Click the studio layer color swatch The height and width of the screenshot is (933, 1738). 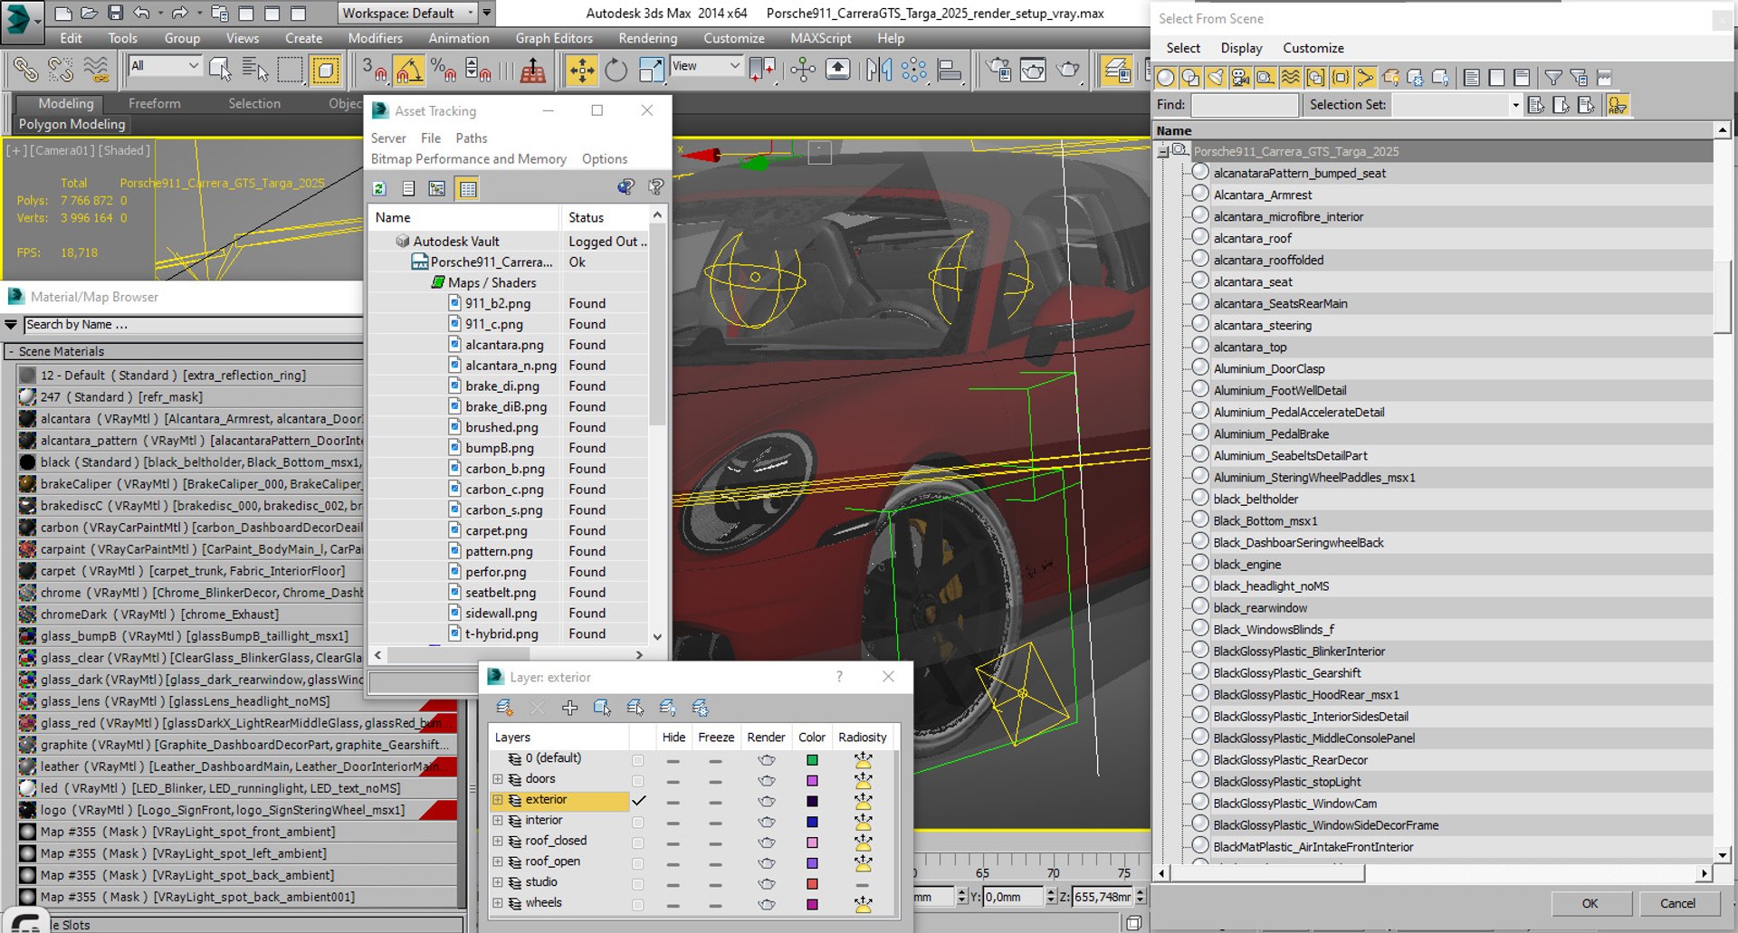812,884
